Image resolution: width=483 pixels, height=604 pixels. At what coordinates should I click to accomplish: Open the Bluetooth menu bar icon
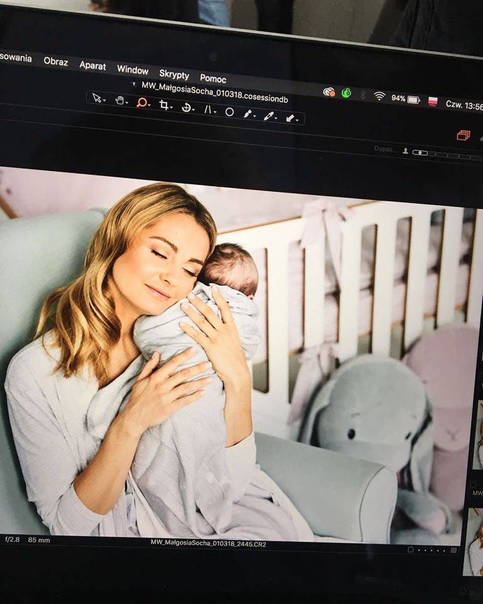(x=362, y=95)
